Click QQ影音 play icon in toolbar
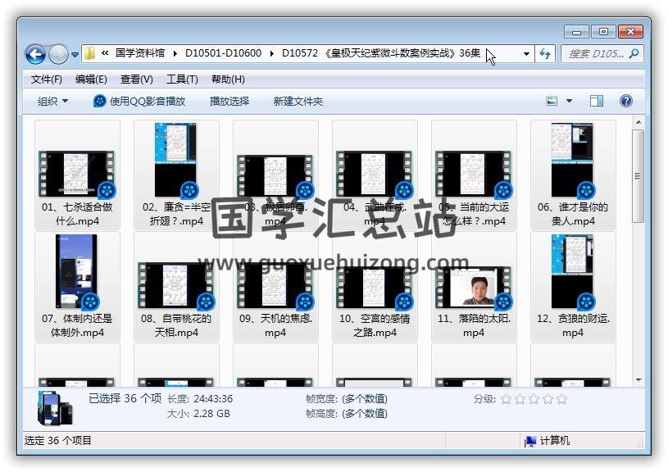Viewport: 668px width, 472px height. (100, 101)
